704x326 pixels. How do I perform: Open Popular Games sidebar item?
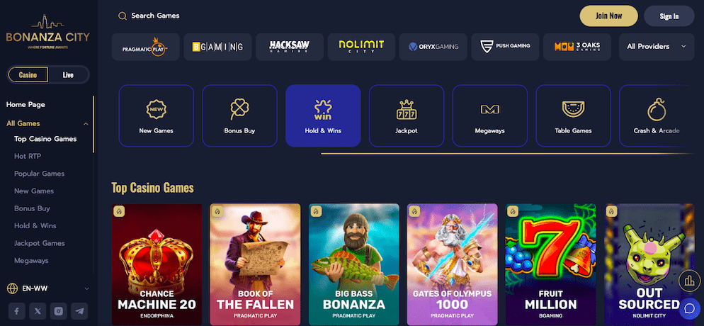click(x=40, y=174)
